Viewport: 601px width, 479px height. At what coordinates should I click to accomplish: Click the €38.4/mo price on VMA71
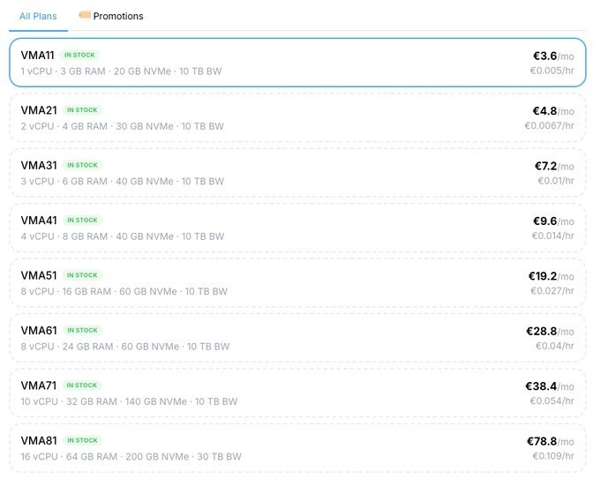click(550, 385)
